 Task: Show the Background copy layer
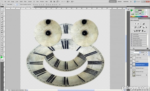[131, 71]
